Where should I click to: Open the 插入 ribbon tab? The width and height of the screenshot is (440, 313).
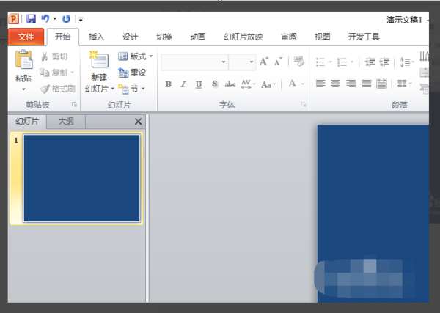pos(96,37)
